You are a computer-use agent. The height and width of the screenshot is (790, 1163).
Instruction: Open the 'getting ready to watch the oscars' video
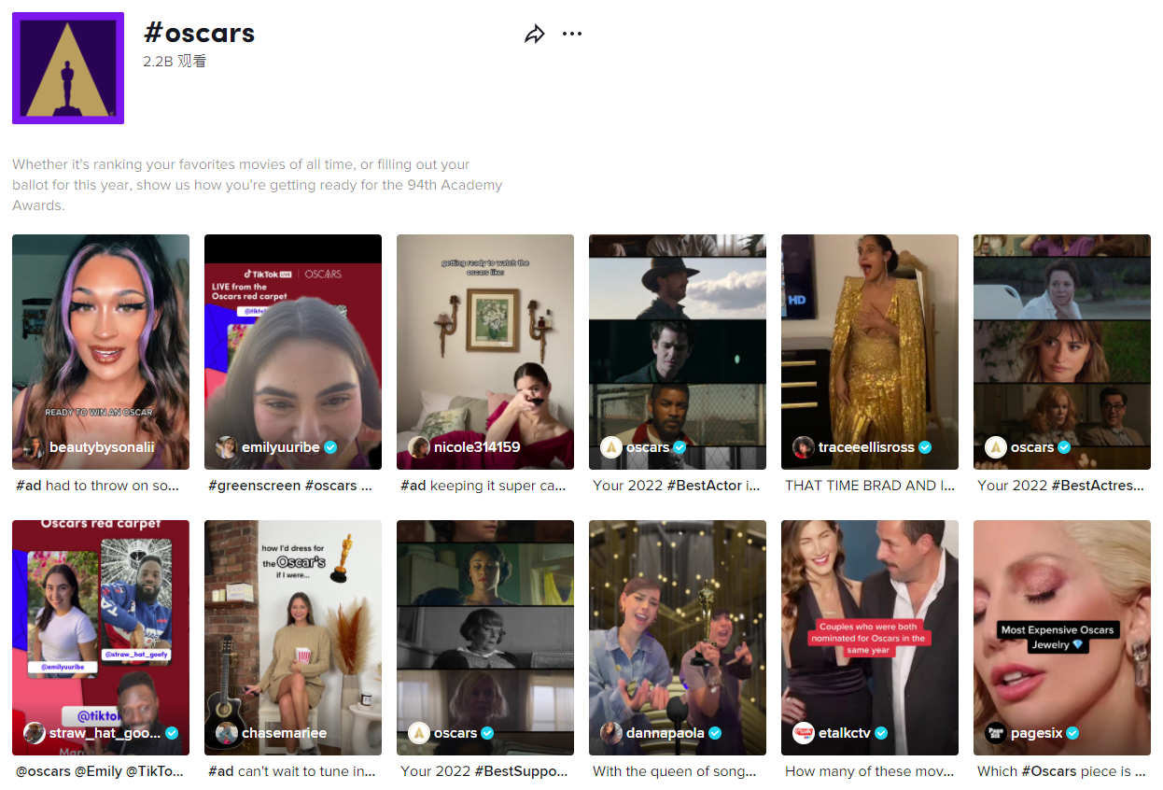(485, 352)
